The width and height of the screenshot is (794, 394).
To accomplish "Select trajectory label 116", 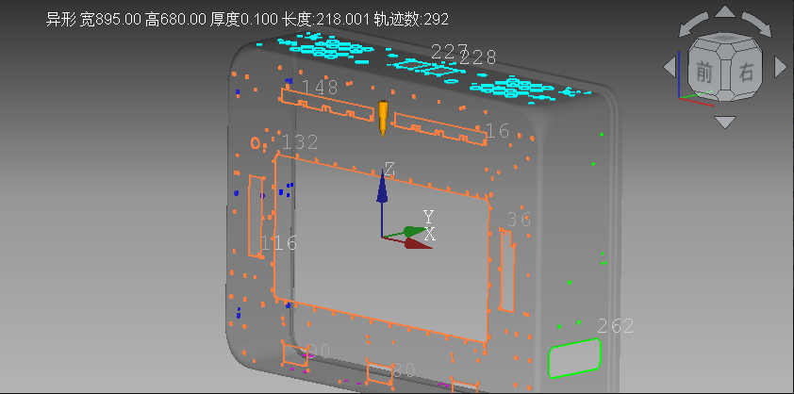I will 279,243.
